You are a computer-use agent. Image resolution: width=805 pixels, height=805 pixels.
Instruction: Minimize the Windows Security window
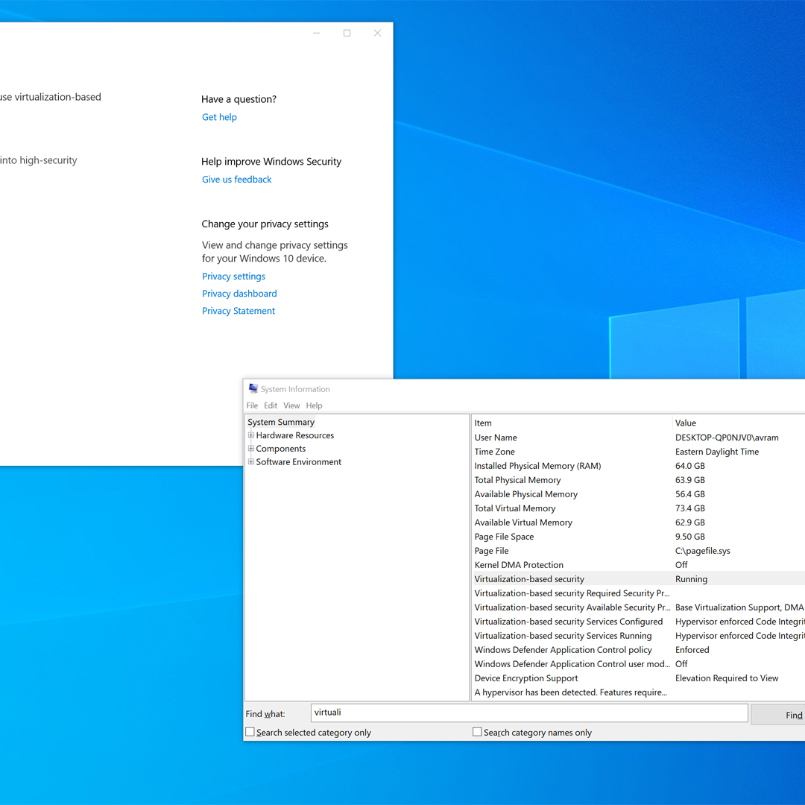(317, 33)
